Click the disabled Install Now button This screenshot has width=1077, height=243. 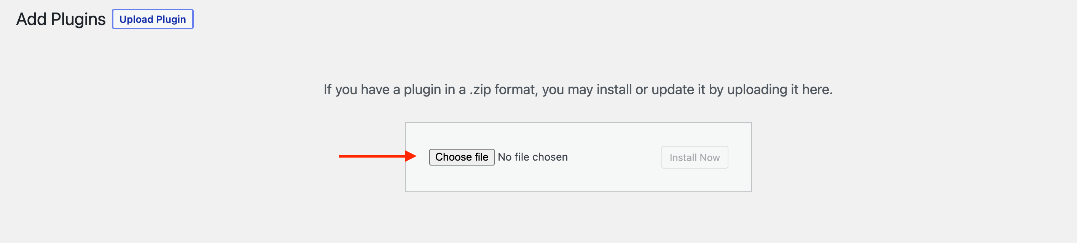(694, 157)
